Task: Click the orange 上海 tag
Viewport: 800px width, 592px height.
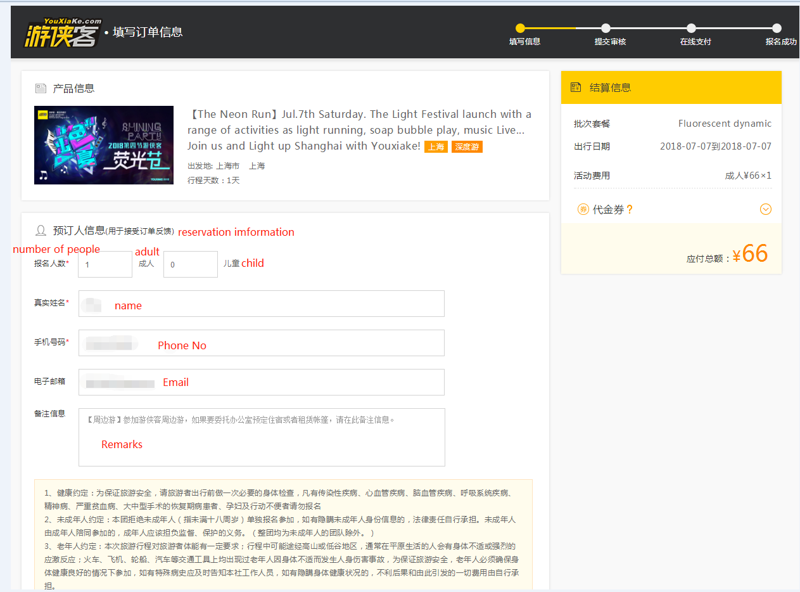Action: tap(436, 147)
